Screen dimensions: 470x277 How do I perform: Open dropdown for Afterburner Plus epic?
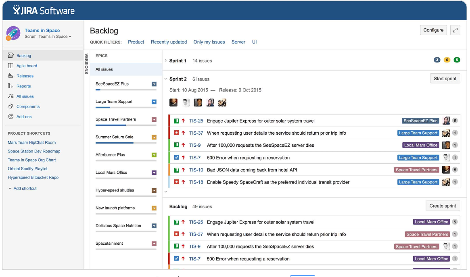(x=154, y=155)
